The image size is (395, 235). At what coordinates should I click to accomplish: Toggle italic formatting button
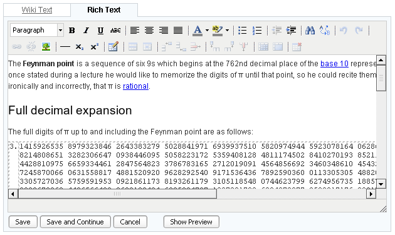coord(86,31)
